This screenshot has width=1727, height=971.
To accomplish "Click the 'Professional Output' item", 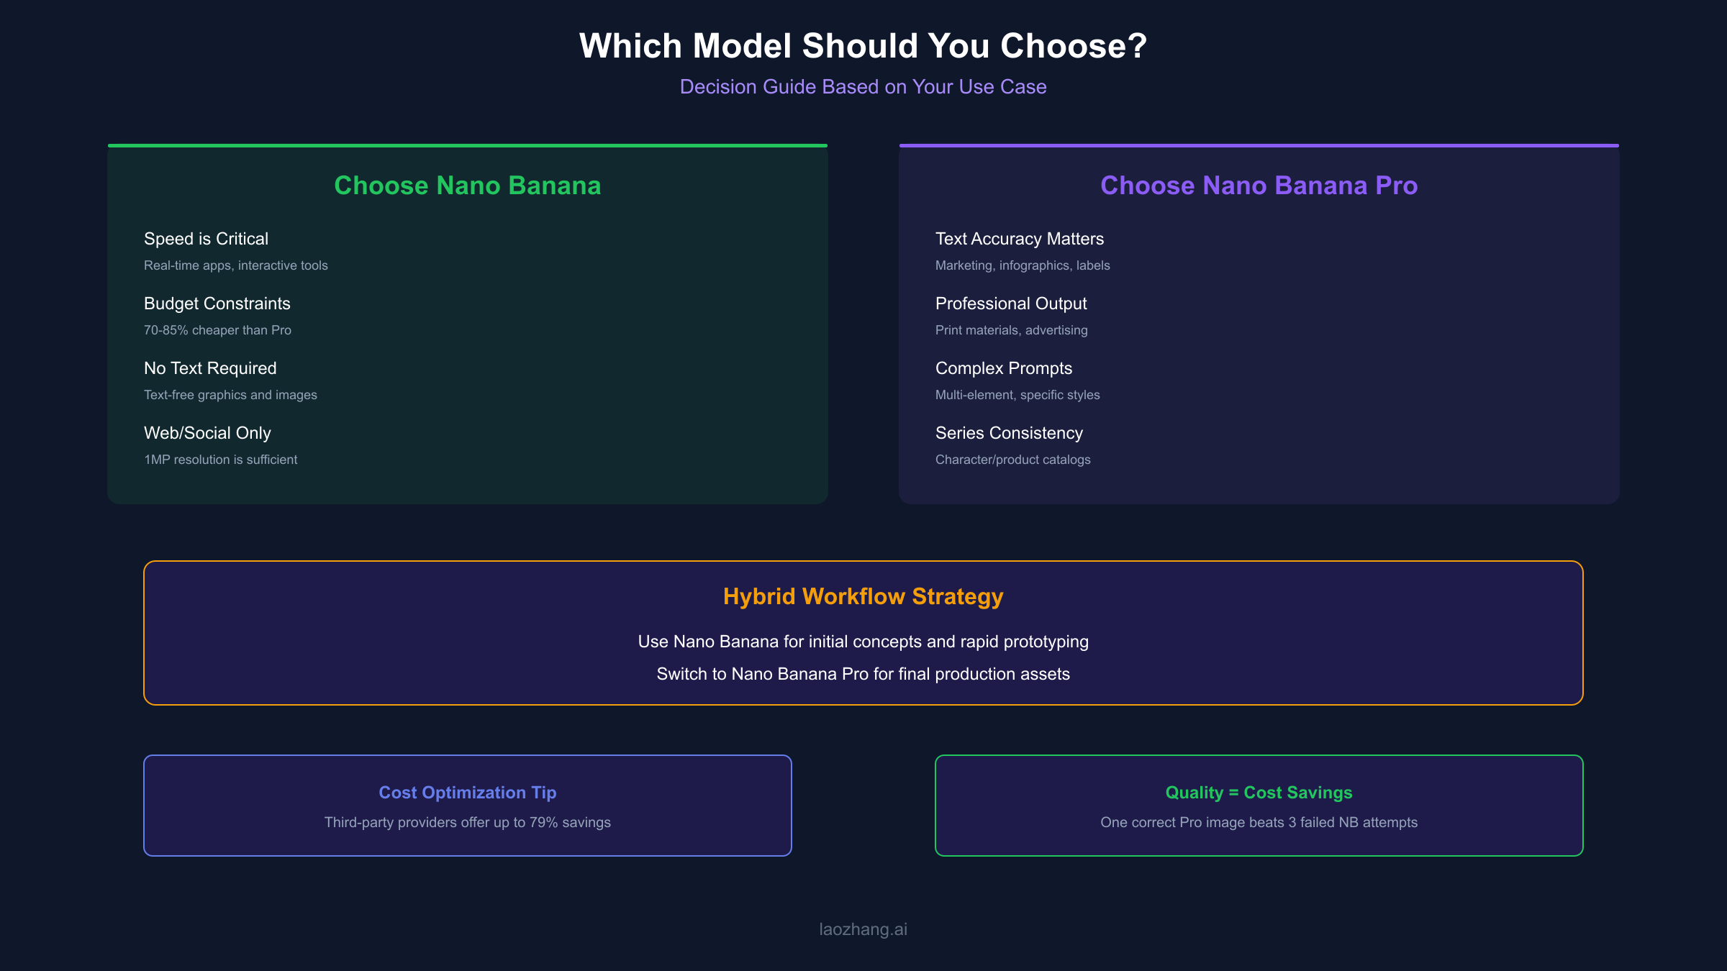I will pos(1010,304).
